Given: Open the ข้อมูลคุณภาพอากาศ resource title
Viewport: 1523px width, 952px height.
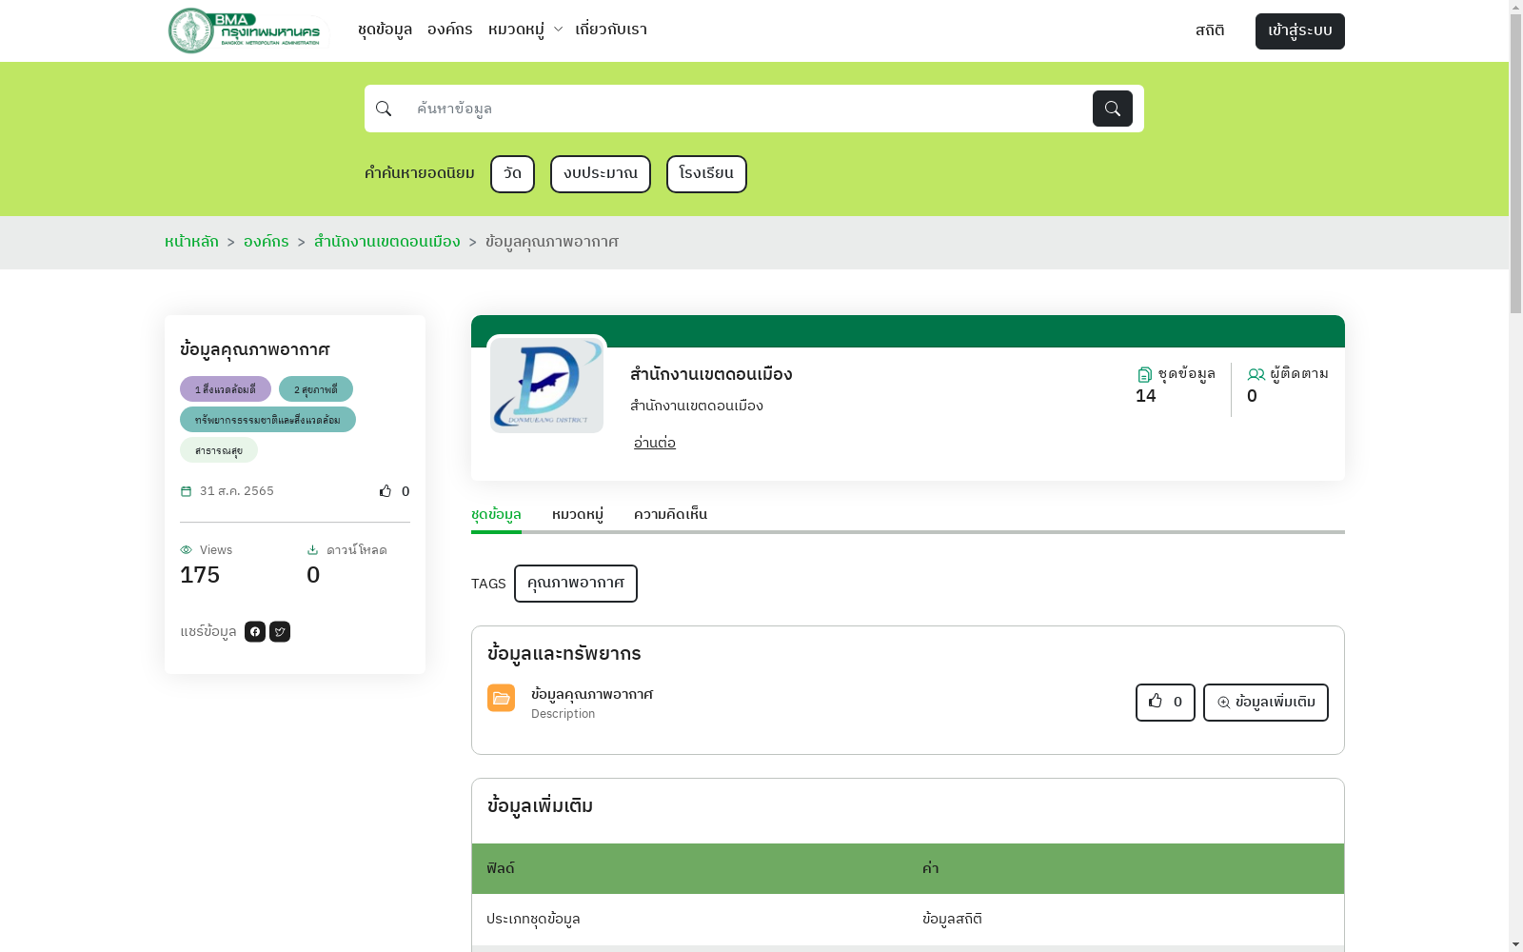Looking at the screenshot, I should [x=592, y=694].
